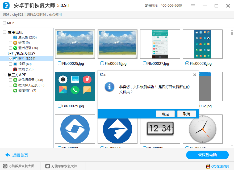This screenshot has height=170, width=234.
Task: Open the 视频 video category icon
Action: coord(15,64)
